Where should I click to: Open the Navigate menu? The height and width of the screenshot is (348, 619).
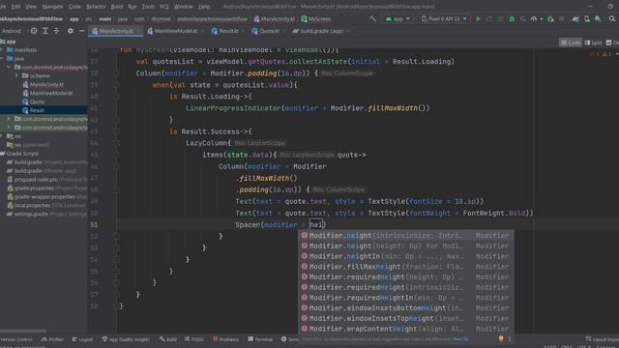click(52, 7)
